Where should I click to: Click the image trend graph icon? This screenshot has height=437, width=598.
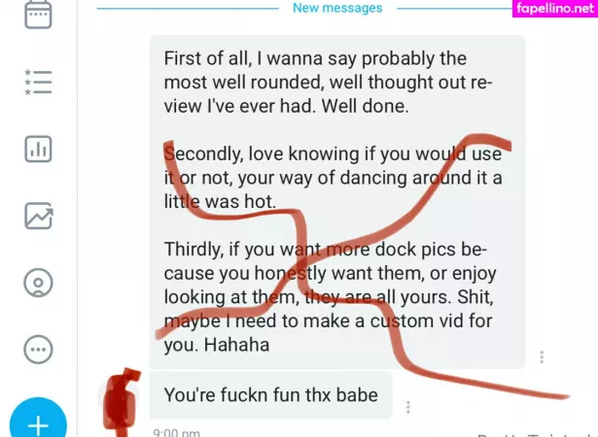point(39,216)
